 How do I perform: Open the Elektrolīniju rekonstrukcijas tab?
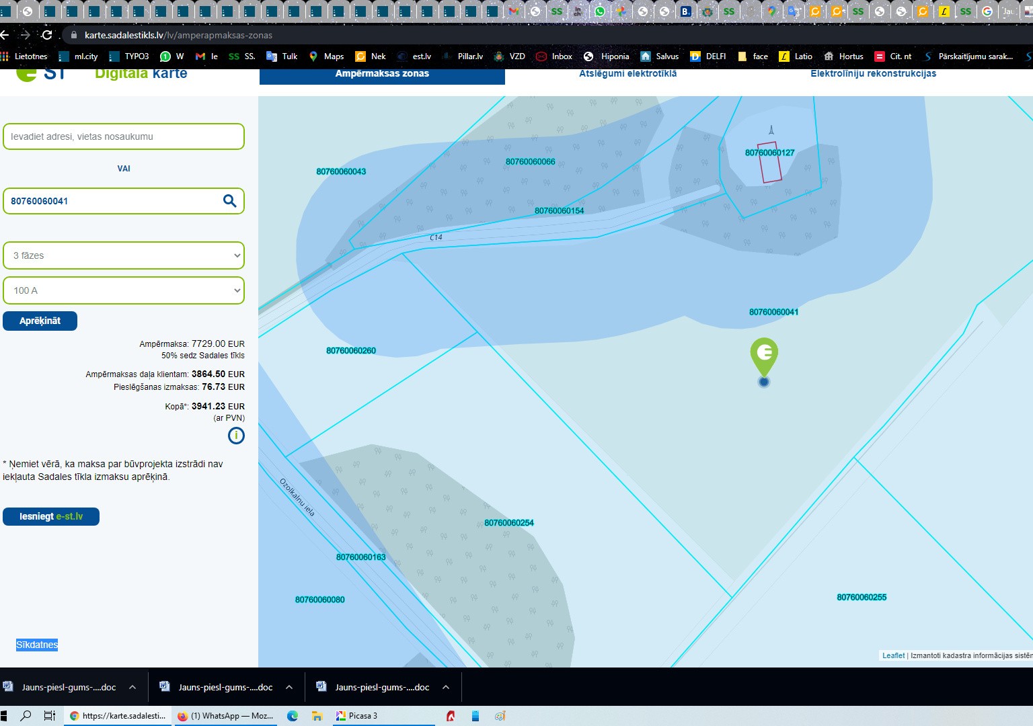click(x=873, y=74)
